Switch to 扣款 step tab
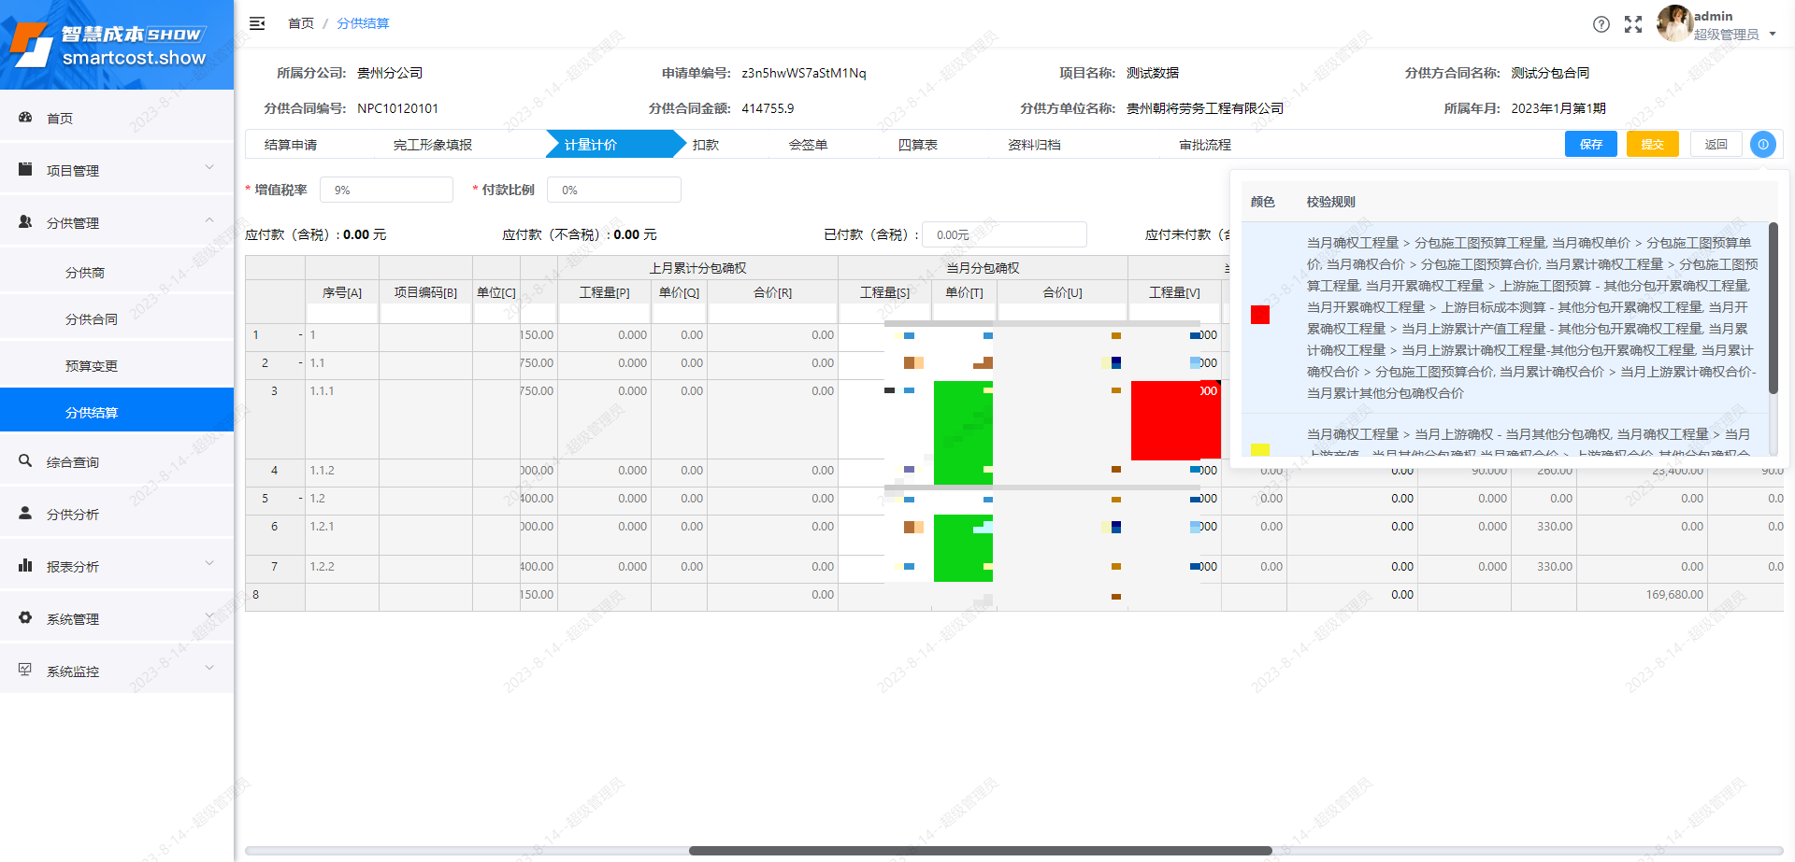1795x862 pixels. 706,145
